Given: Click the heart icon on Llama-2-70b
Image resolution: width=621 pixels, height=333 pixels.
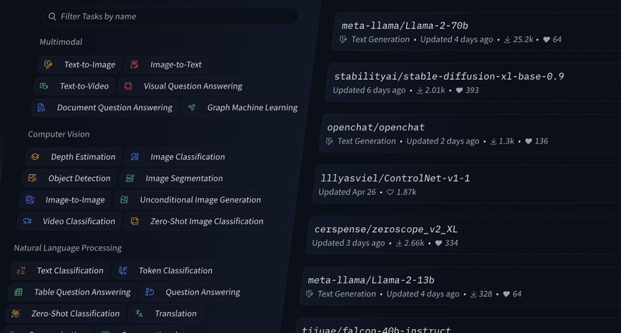Looking at the screenshot, I should click(x=546, y=40).
